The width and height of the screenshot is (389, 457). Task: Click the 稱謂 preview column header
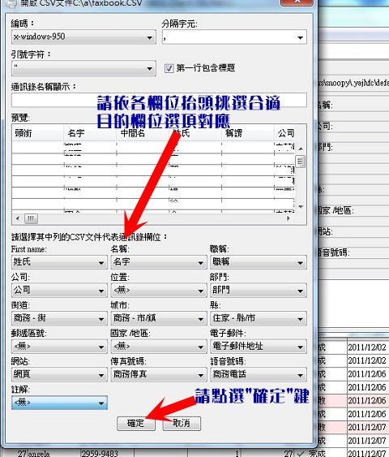tap(247, 133)
